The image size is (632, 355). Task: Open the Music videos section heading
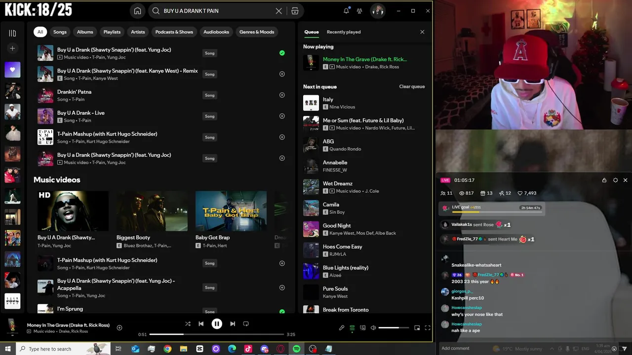click(x=57, y=180)
